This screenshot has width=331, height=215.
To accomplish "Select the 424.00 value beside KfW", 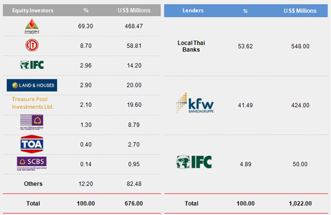I will pos(300,105).
